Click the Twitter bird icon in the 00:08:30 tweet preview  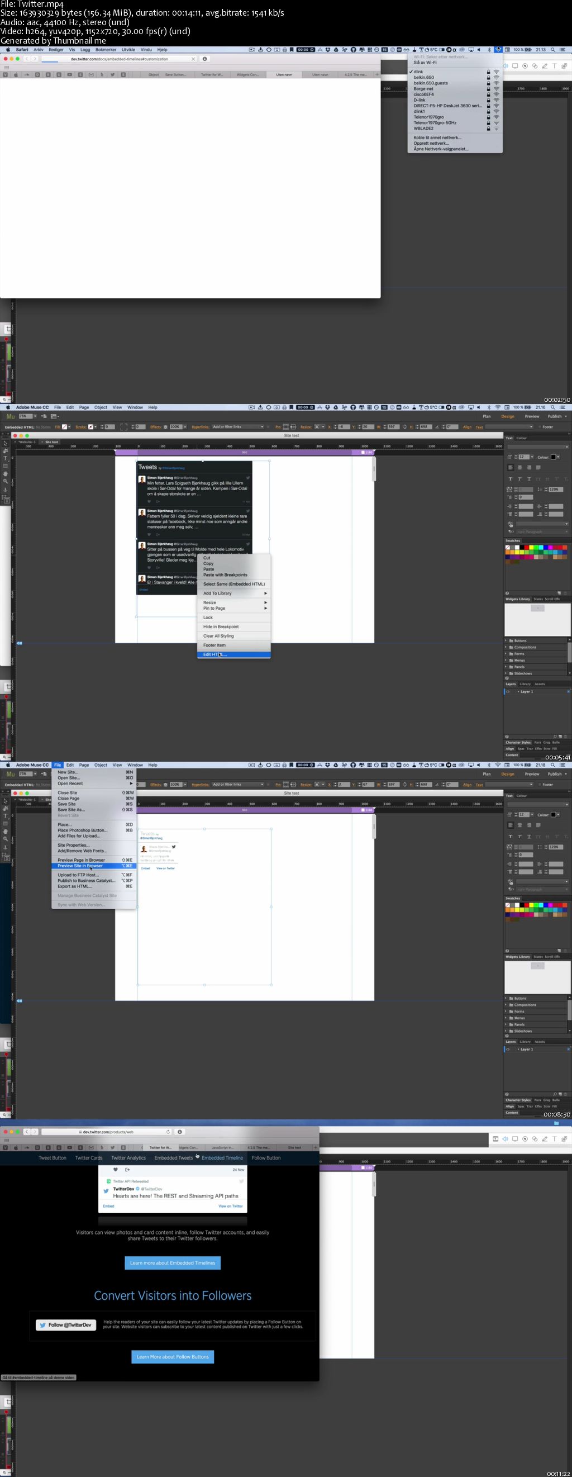(174, 846)
